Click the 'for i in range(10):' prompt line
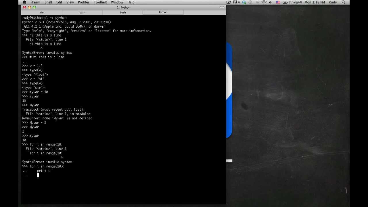368x207 pixels. [x=47, y=166]
